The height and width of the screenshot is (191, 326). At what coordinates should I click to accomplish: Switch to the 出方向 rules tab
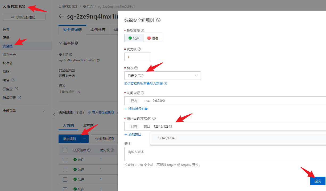point(88,125)
